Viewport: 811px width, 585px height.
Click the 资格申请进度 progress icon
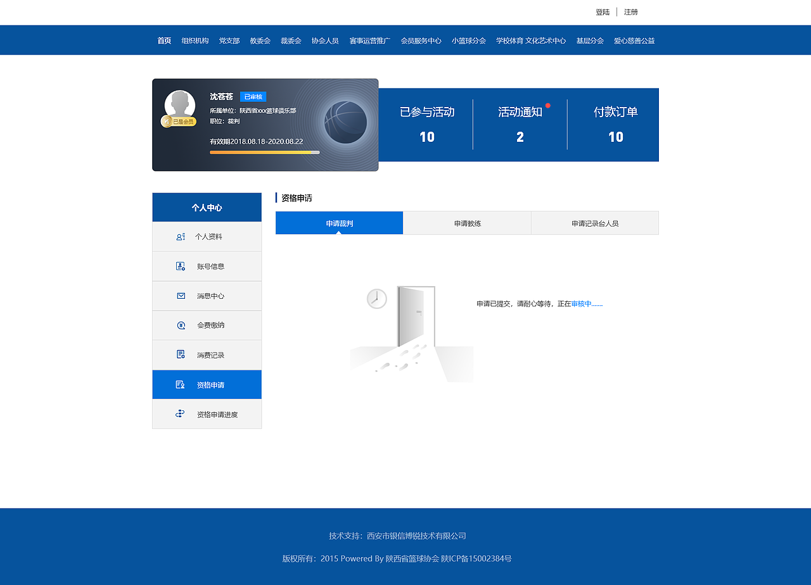click(x=180, y=414)
